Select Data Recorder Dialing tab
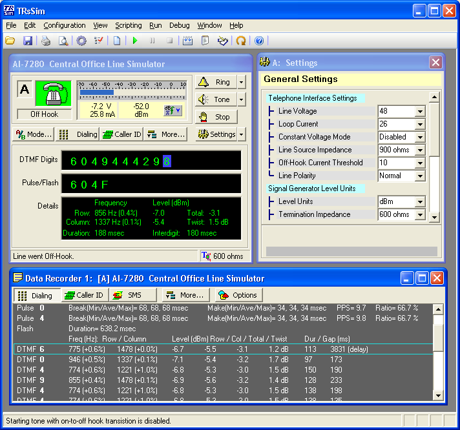This screenshot has width=460, height=430. click(x=37, y=295)
